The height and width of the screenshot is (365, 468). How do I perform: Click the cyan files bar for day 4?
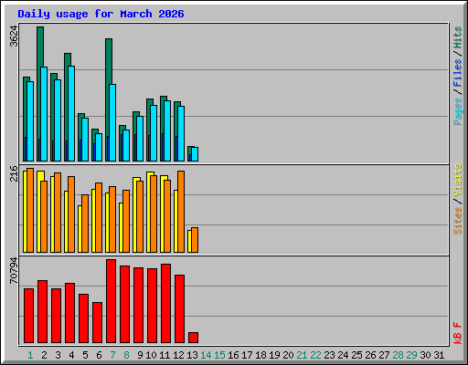tap(71, 113)
